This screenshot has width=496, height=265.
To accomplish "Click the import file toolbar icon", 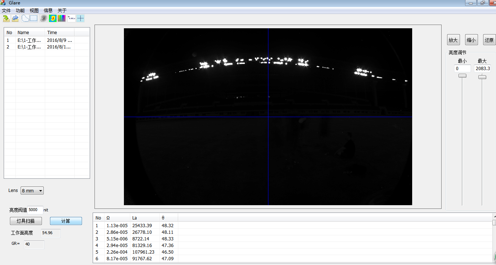I will pyautogui.click(x=6, y=18).
